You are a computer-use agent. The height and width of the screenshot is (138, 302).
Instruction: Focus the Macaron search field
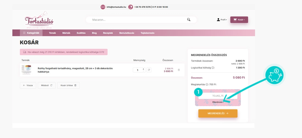(141, 20)
